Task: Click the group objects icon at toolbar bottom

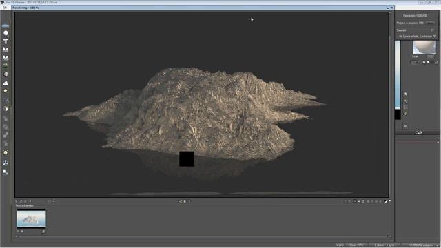Action: [5, 172]
